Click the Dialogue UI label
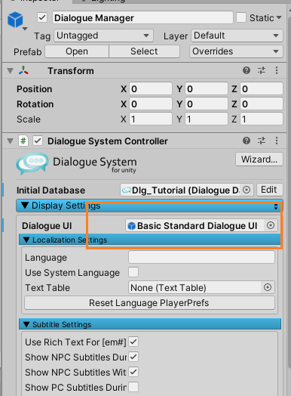This screenshot has height=396, width=291. click(x=47, y=225)
